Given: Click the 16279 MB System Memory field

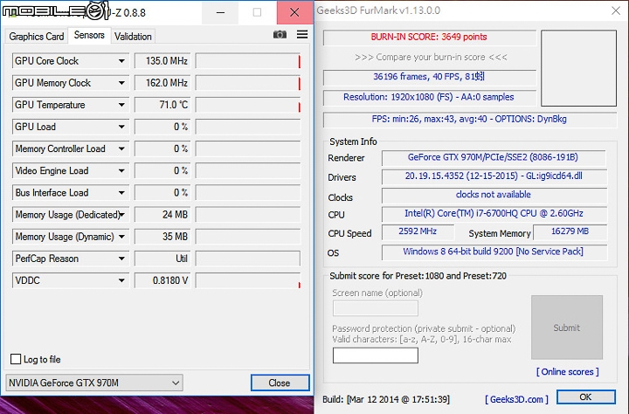Looking at the screenshot, I should (x=570, y=231).
